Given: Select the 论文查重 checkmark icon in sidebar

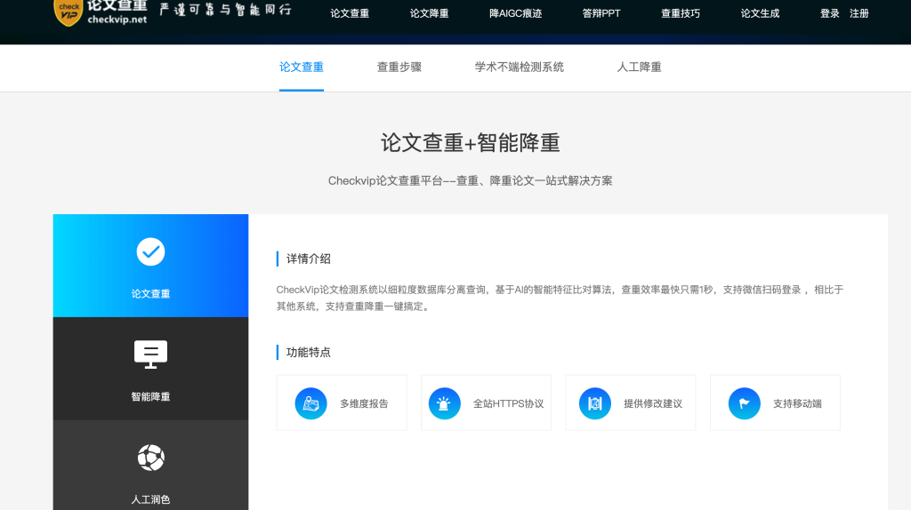Looking at the screenshot, I should (x=150, y=252).
